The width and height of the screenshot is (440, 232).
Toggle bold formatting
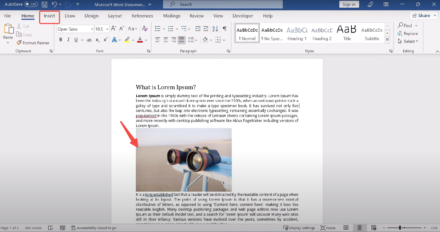coord(61,40)
